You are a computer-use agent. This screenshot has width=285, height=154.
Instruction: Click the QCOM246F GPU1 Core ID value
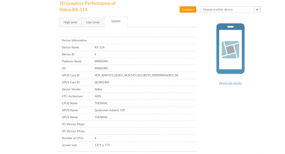pyautogui.click(x=102, y=82)
